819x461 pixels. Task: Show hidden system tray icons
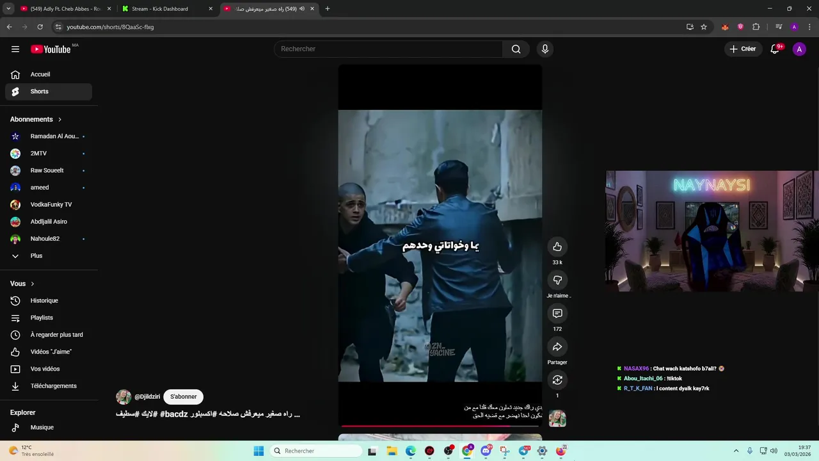point(736,451)
